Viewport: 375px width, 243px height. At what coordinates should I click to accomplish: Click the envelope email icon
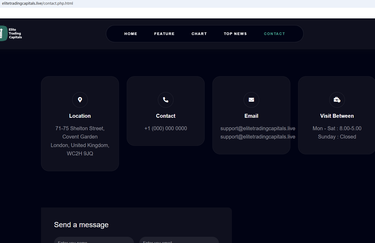click(251, 100)
